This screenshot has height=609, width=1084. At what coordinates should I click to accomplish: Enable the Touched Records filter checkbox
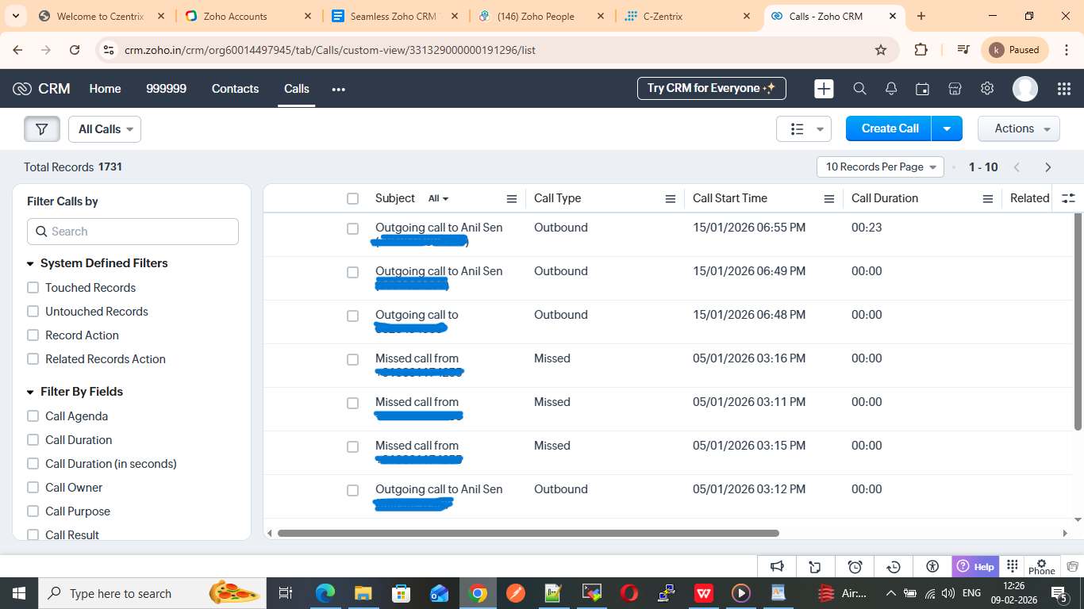[x=33, y=288]
